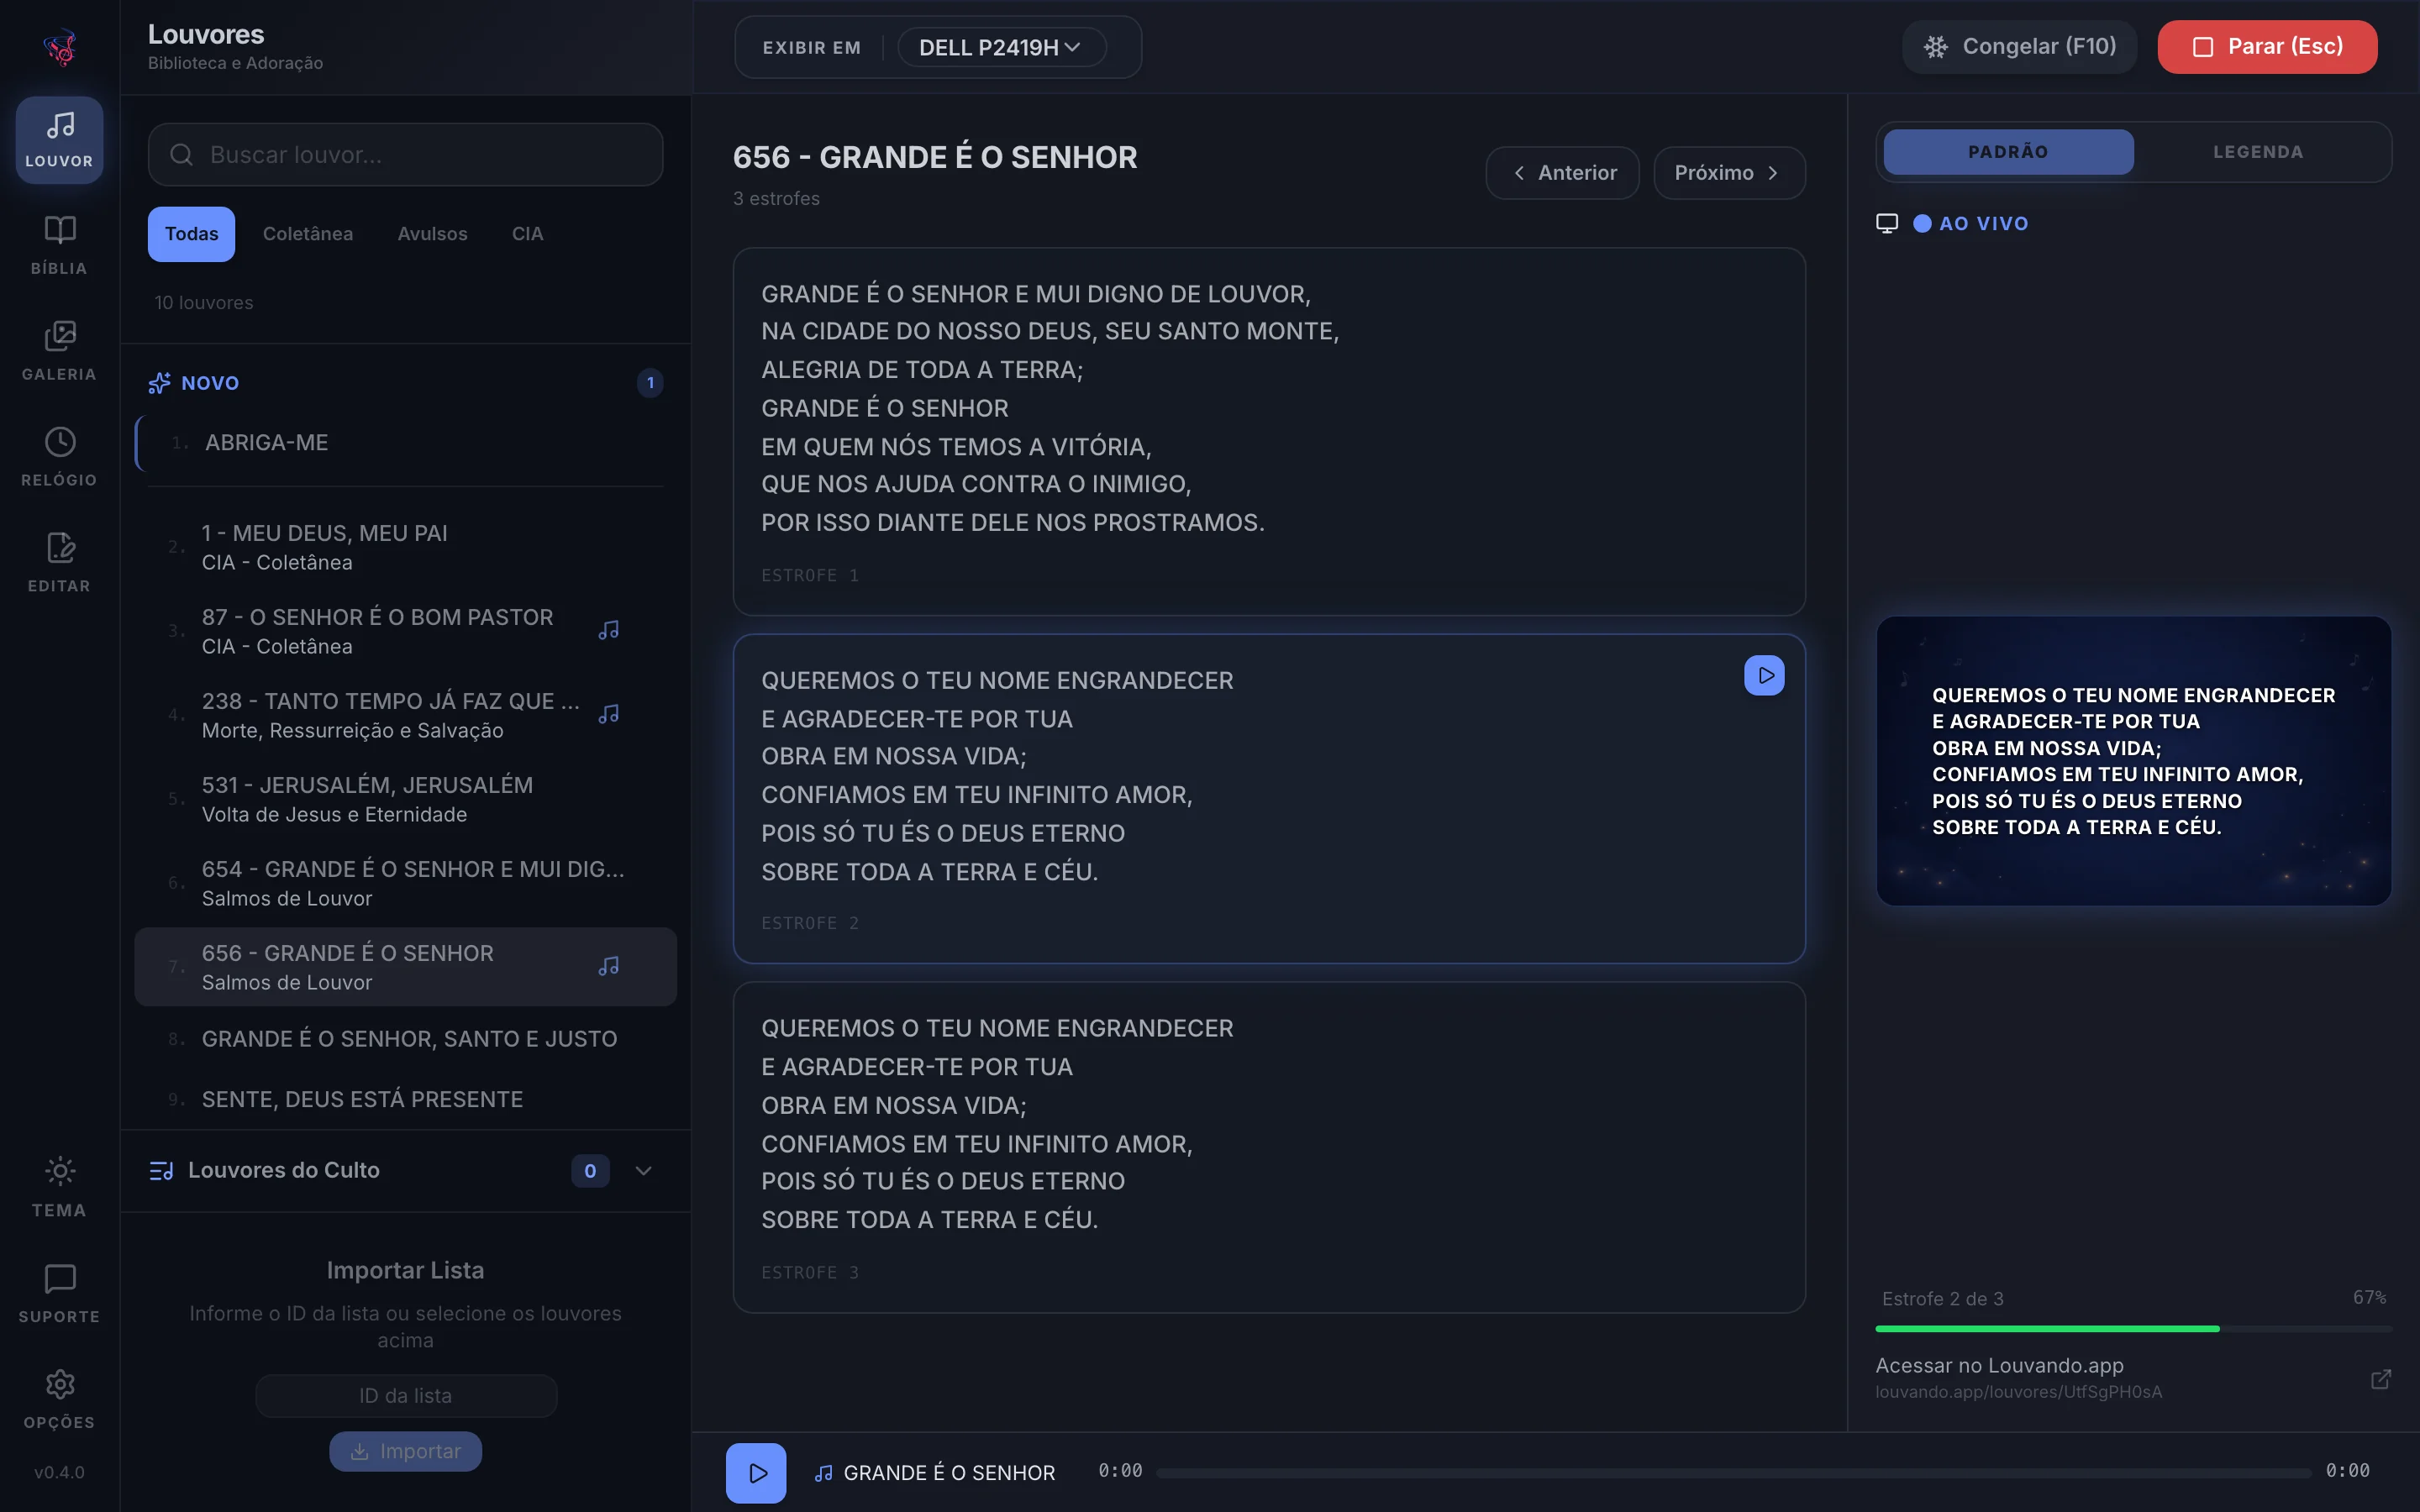Select the Coletânea filter tab

pyautogui.click(x=308, y=234)
